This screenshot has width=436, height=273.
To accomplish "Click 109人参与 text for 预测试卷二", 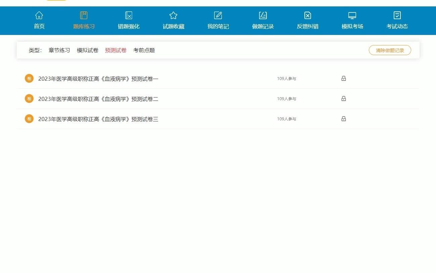I will (x=287, y=99).
